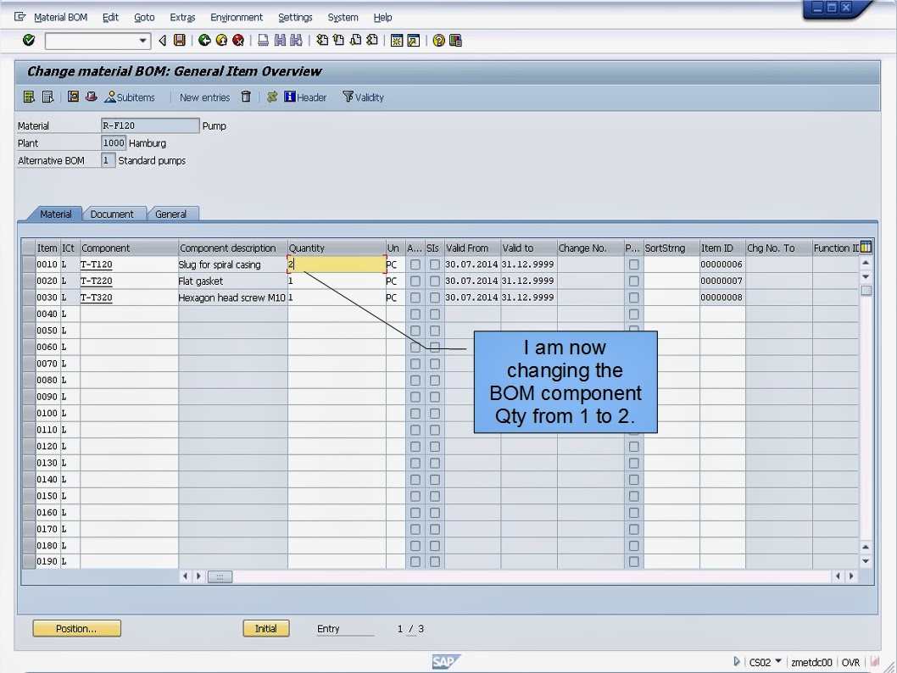The width and height of the screenshot is (897, 673).
Task: Click component T-T220 in the table
Action: click(96, 281)
